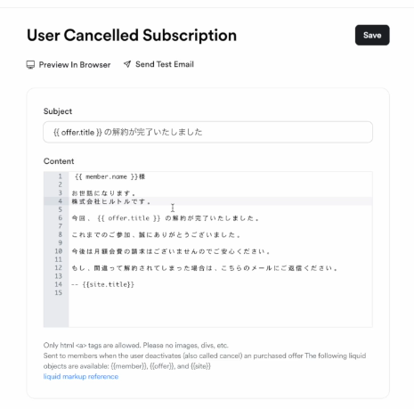
Task: Click line 3 greeting text in editor
Action: coord(103,193)
